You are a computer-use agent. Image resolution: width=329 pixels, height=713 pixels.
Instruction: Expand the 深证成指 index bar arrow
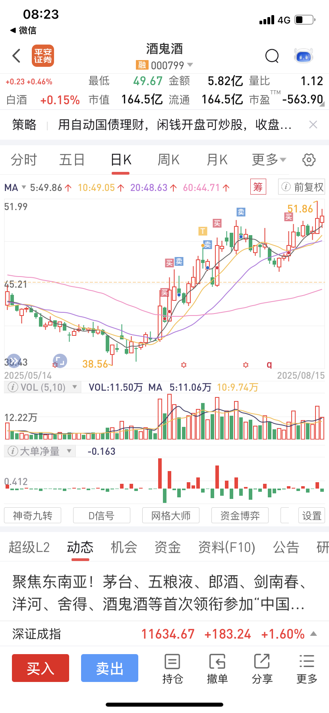[314, 633]
